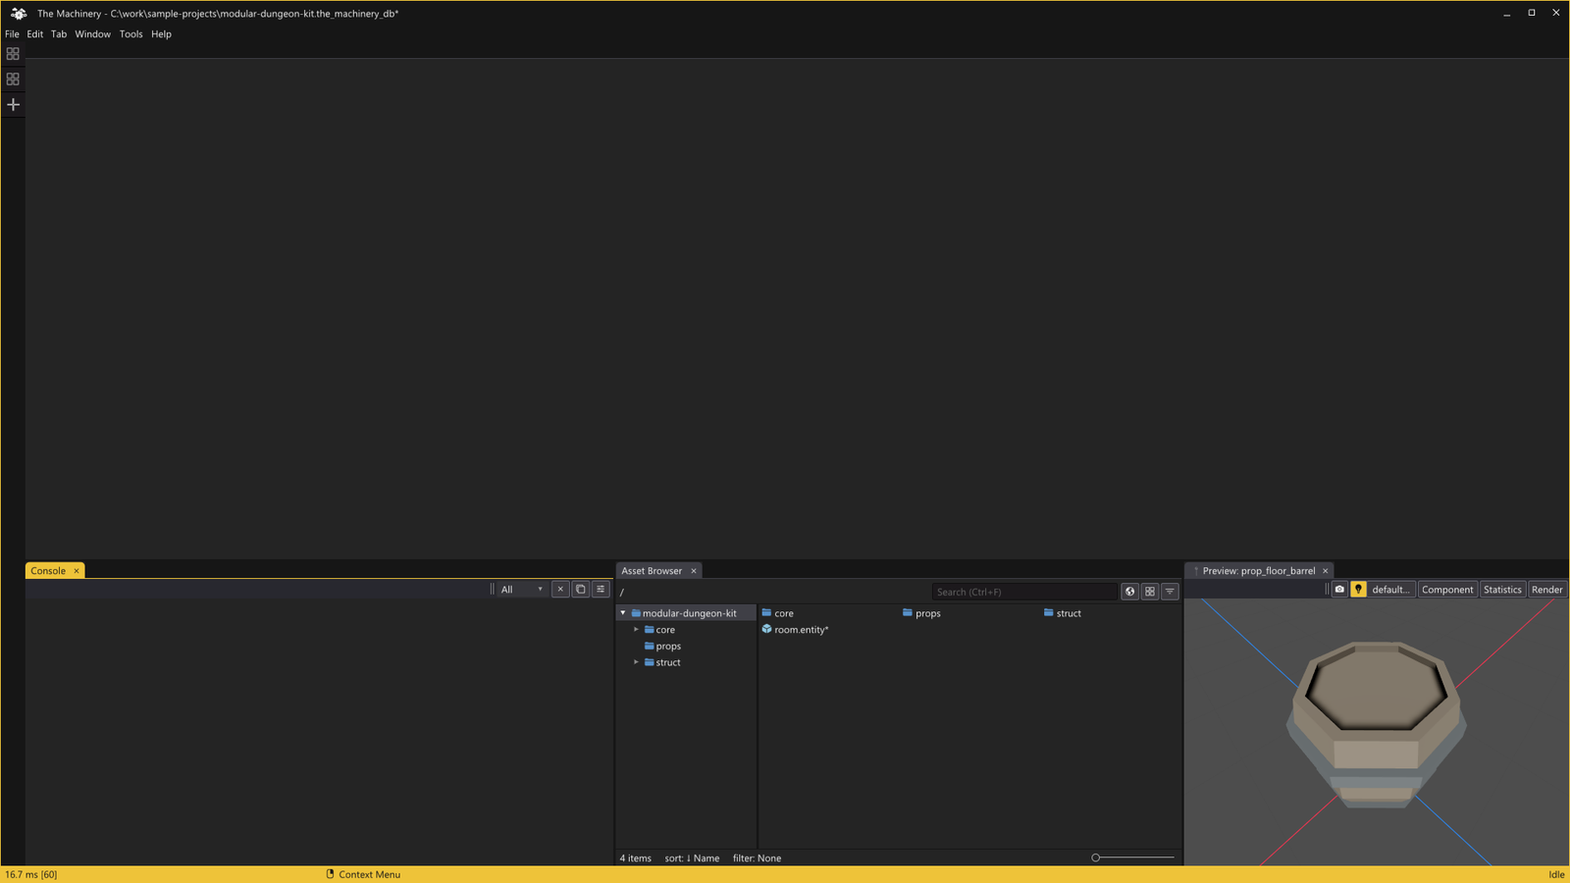Open console settings sliders icon

(x=601, y=589)
